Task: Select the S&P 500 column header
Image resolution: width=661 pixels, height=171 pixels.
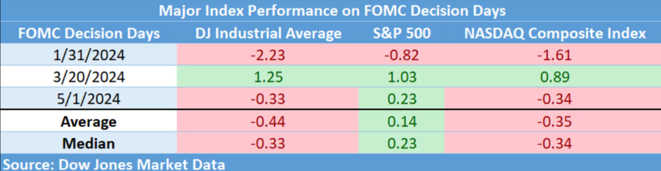Action: (x=401, y=33)
